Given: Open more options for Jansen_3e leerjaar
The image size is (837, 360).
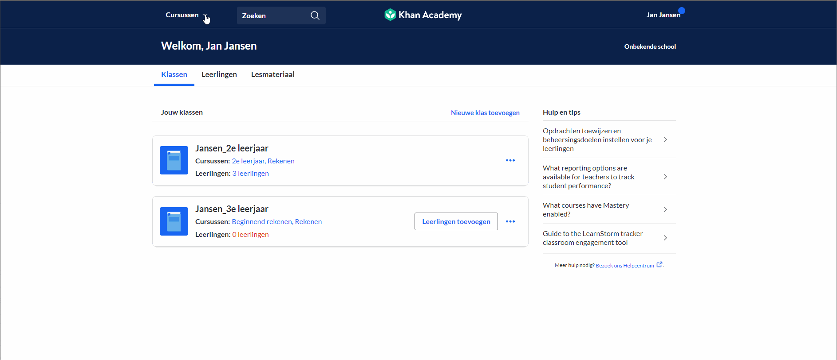Looking at the screenshot, I should 510,221.
